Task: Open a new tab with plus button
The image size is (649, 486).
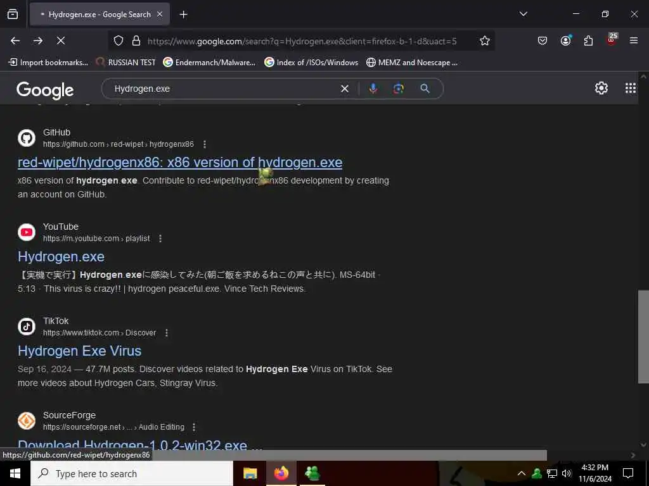Action: click(183, 15)
